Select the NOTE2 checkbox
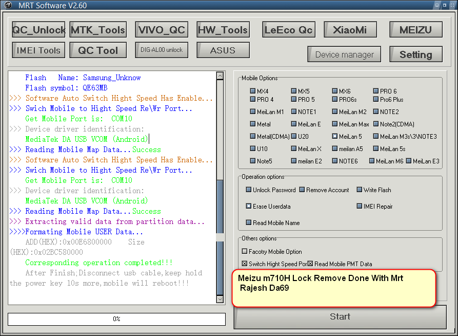 pyautogui.click(x=376, y=111)
